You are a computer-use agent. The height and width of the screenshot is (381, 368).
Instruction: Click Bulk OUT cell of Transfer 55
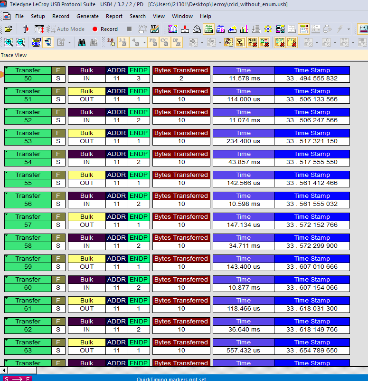click(86, 183)
